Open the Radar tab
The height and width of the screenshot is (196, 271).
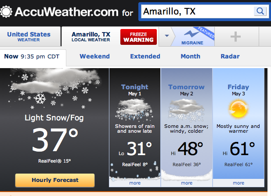tap(230, 56)
